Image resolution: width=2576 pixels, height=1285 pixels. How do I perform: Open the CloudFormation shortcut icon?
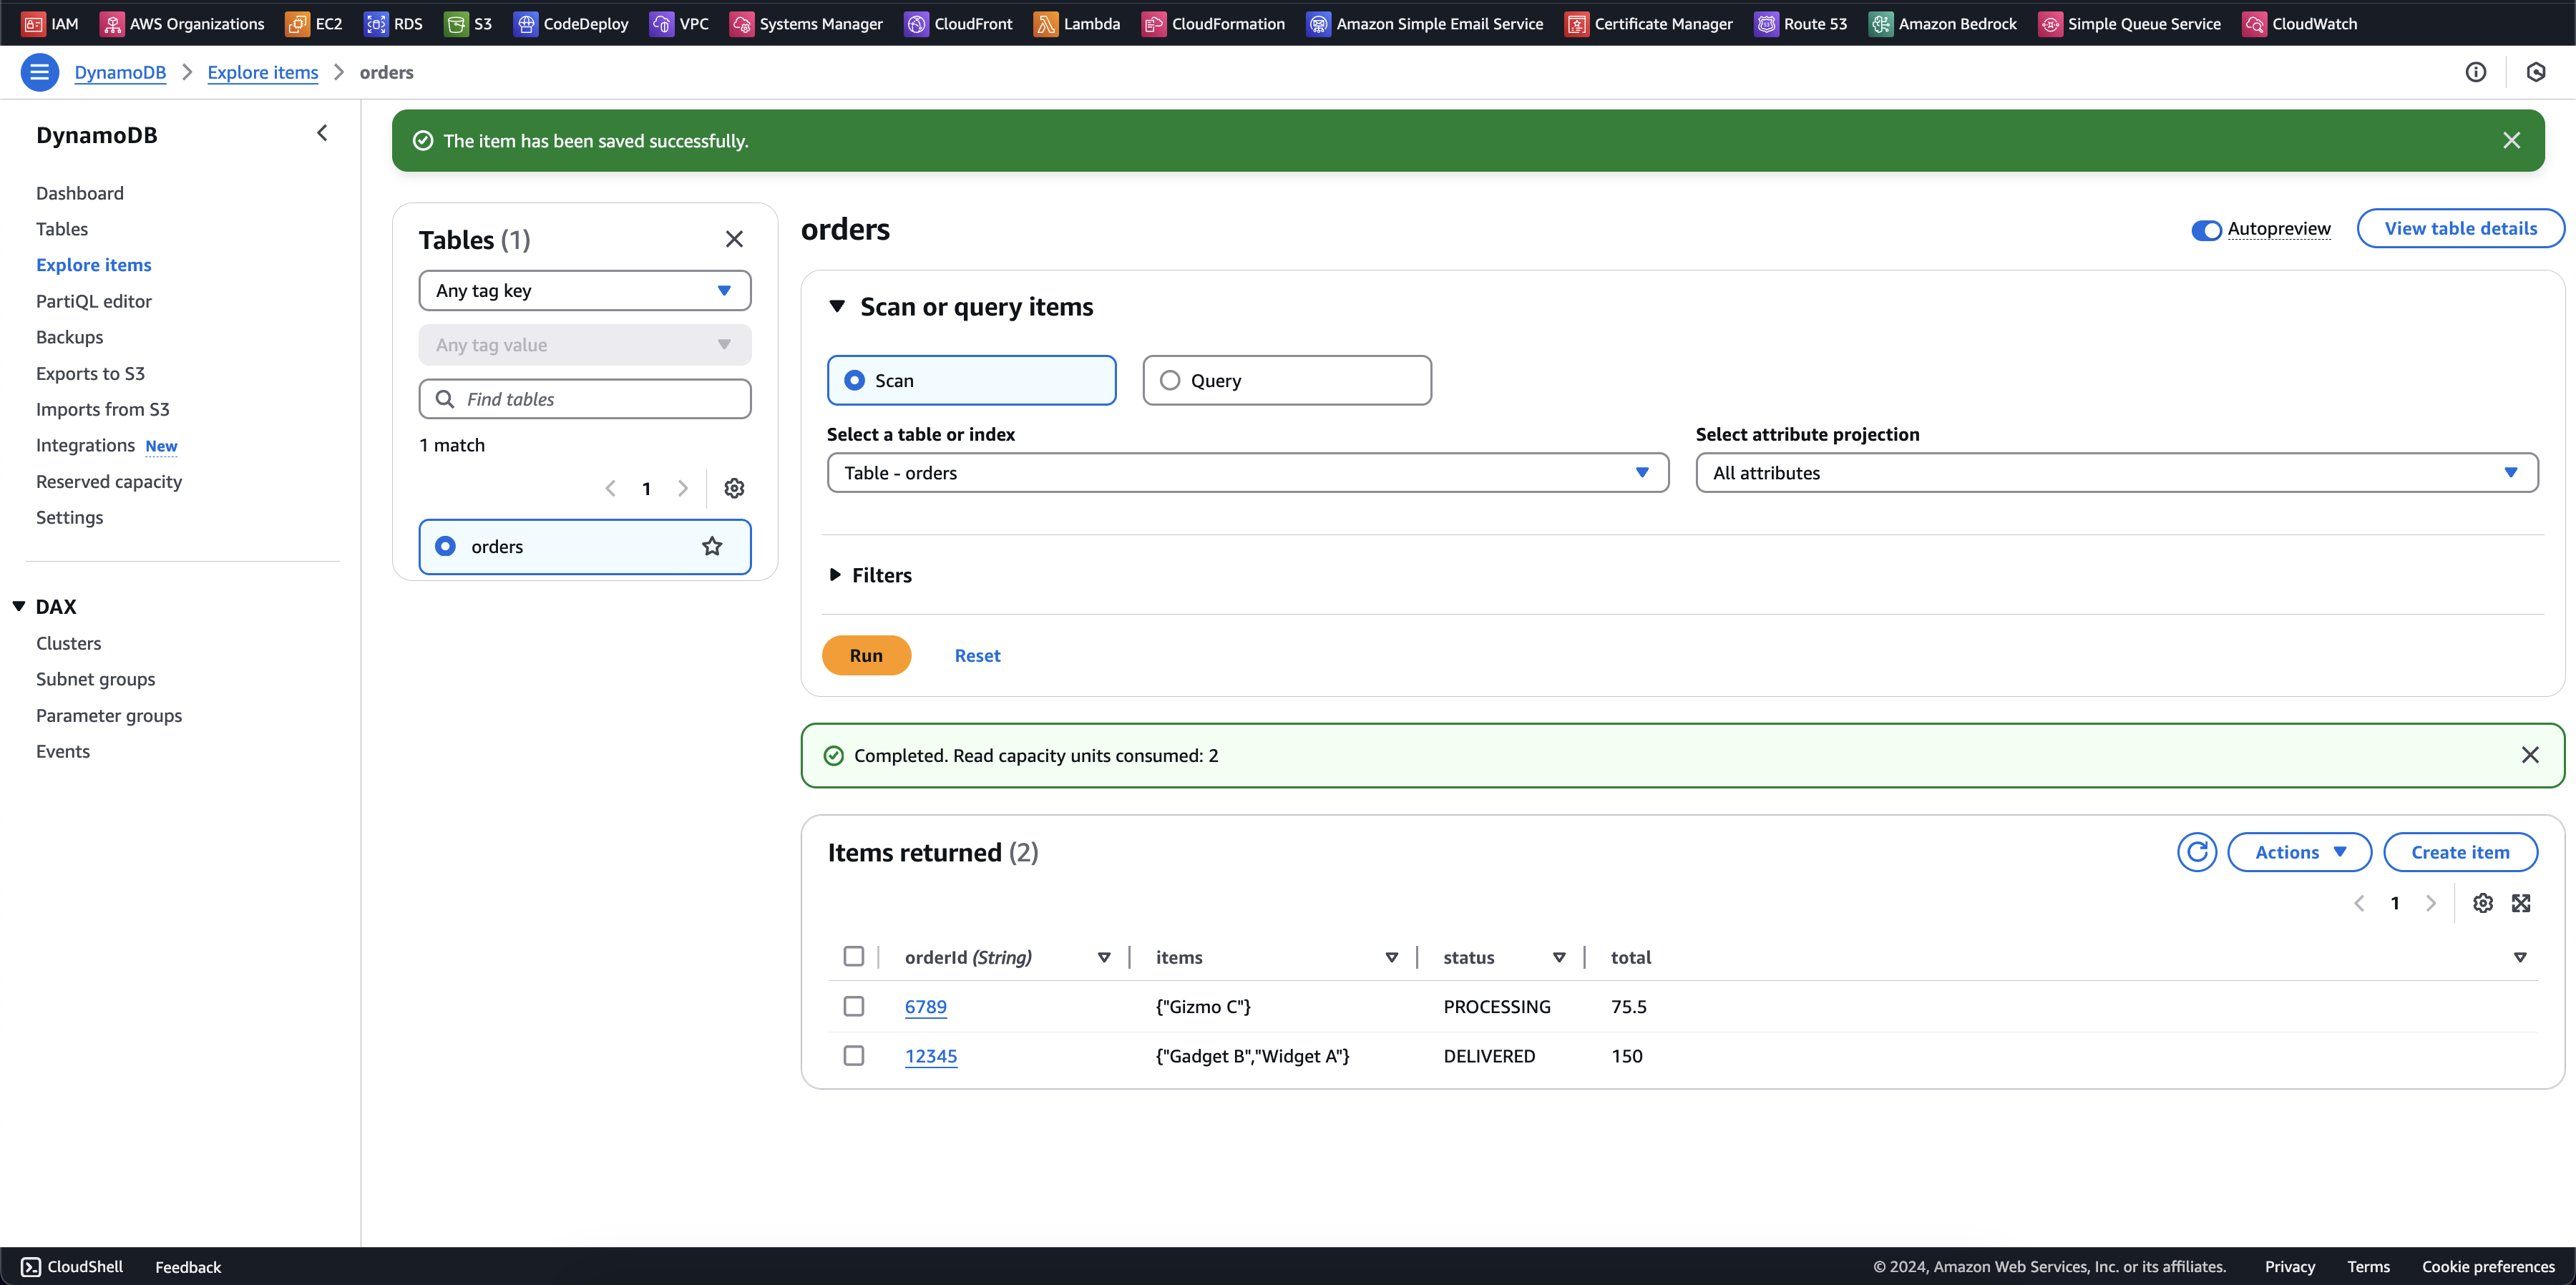click(x=1153, y=23)
